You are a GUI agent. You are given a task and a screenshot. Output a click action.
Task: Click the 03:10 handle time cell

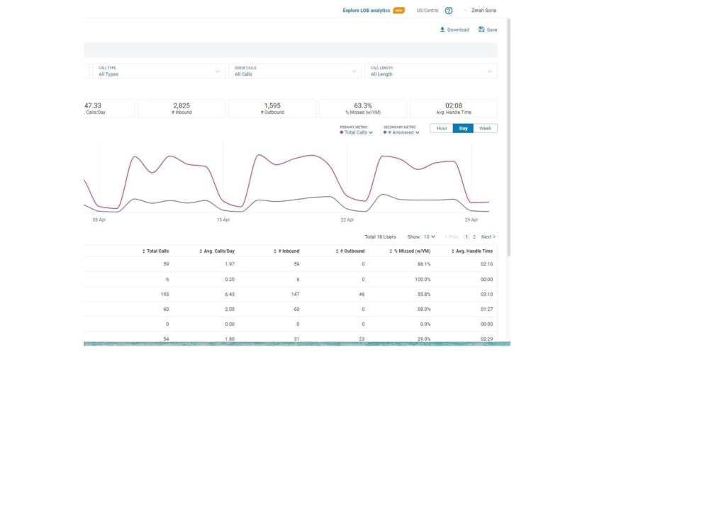click(x=486, y=294)
